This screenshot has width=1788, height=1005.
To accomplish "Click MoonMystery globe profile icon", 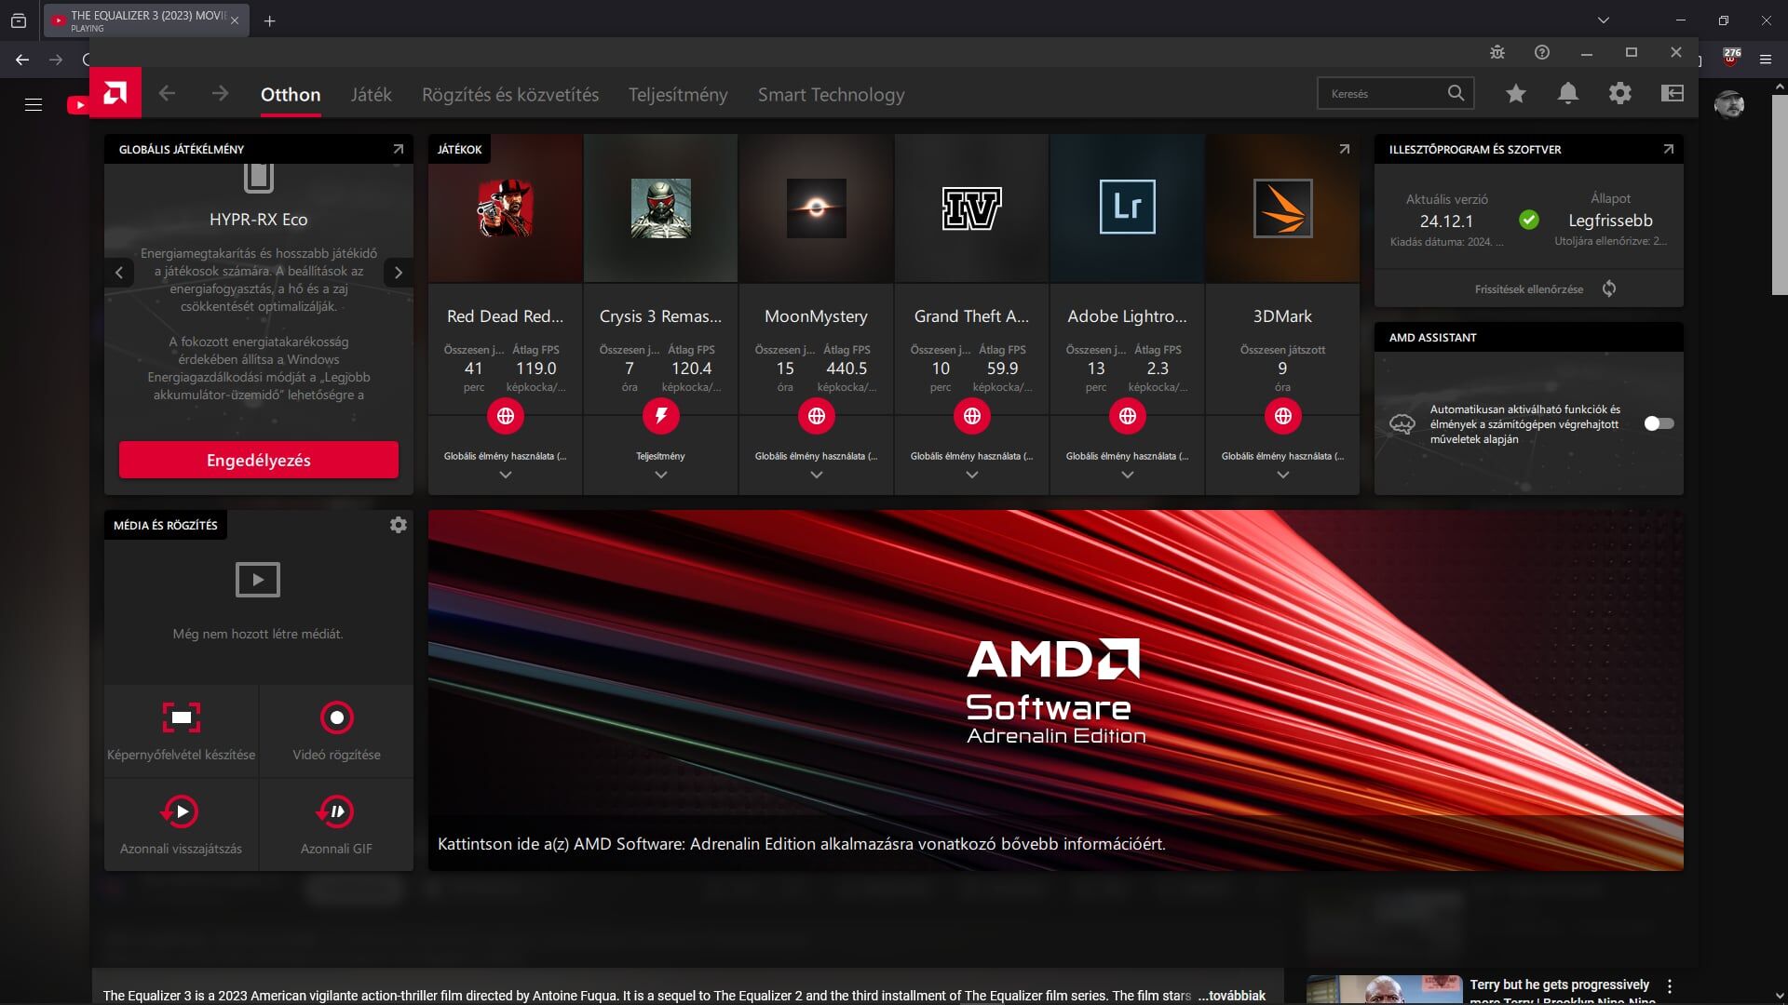I will 817,416.
